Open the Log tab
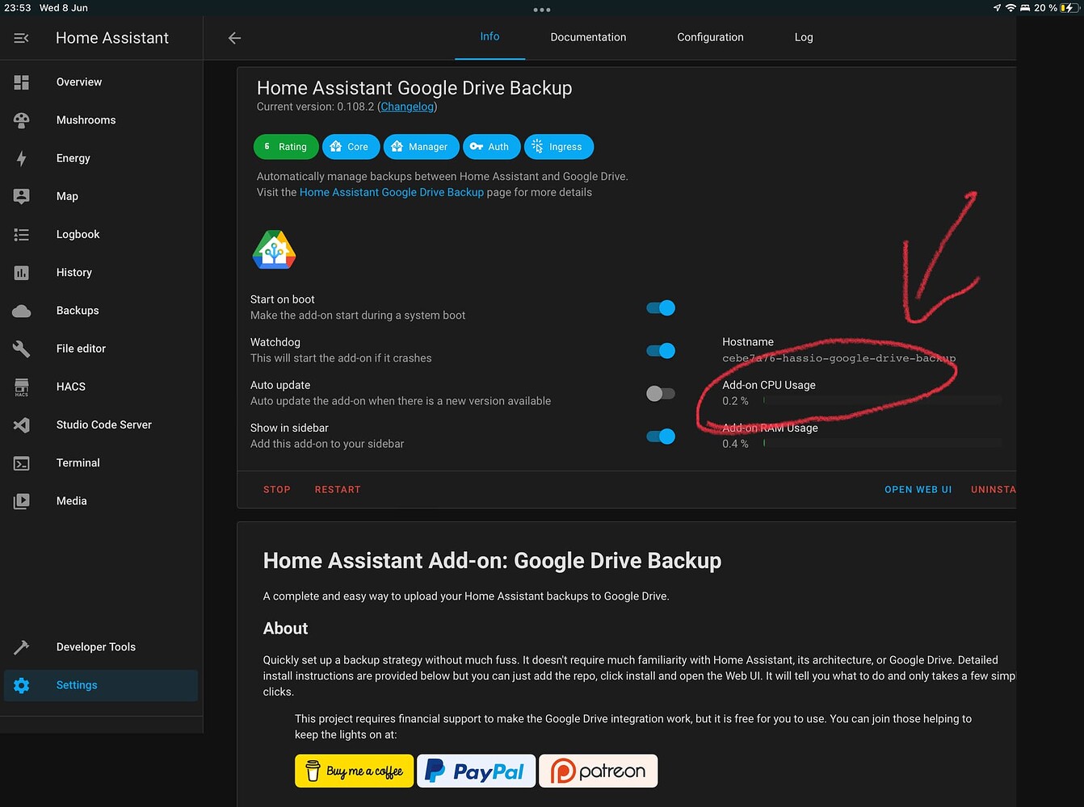This screenshot has height=807, width=1084. click(x=803, y=37)
